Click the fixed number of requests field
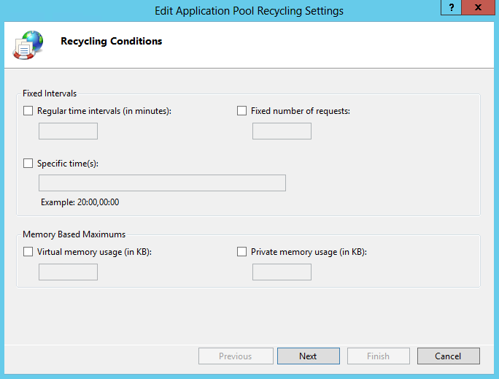 pyautogui.click(x=282, y=131)
